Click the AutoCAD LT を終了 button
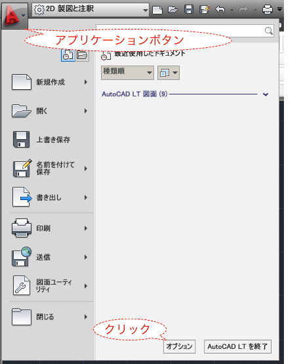This screenshot has height=364, width=301. point(237,346)
